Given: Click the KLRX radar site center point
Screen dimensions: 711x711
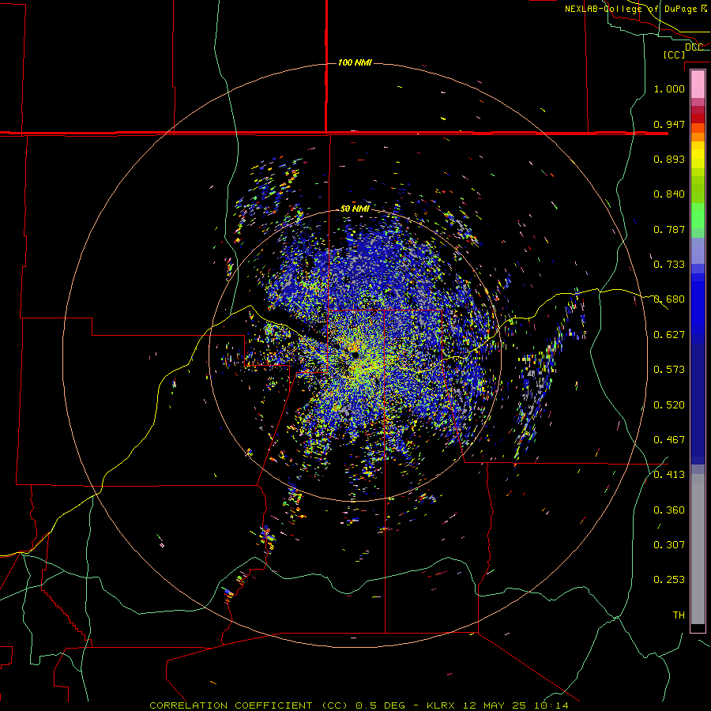Looking at the screenshot, I should 355,355.
